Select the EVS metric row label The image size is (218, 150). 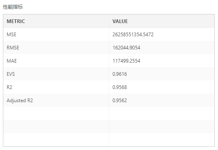click(x=11, y=74)
